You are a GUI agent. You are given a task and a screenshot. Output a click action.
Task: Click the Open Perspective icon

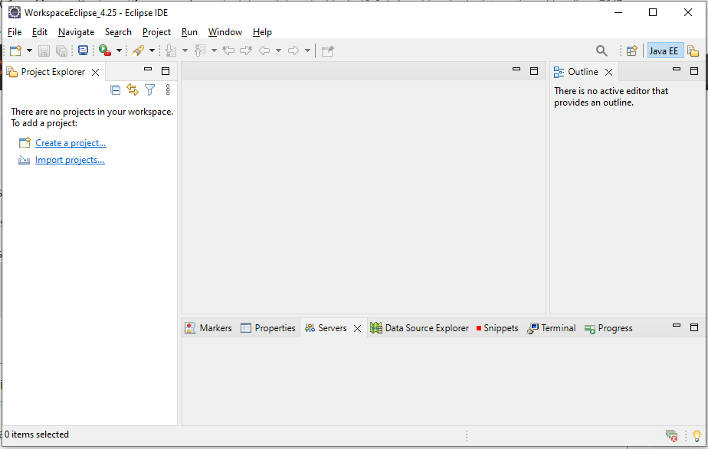pyautogui.click(x=631, y=50)
